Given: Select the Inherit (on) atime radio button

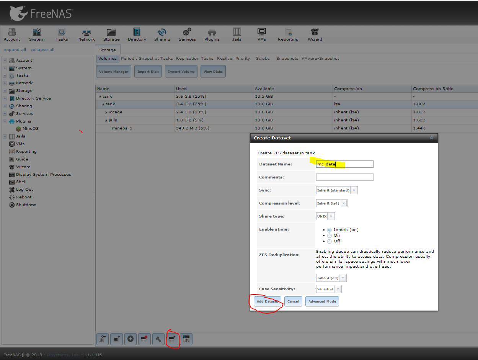Looking at the screenshot, I should click(x=329, y=230).
